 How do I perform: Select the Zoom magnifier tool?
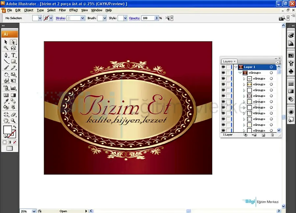[13, 121]
